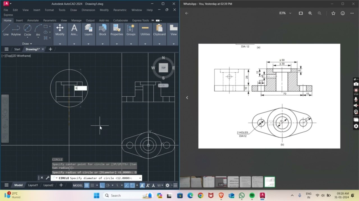This screenshot has height=201, width=359.
Task: Toggle isometric drafting in status bar
Action: click(117, 185)
